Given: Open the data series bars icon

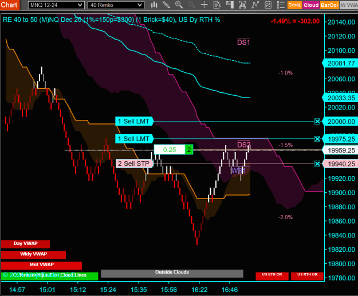Looking at the screenshot, I should (x=242, y=5).
